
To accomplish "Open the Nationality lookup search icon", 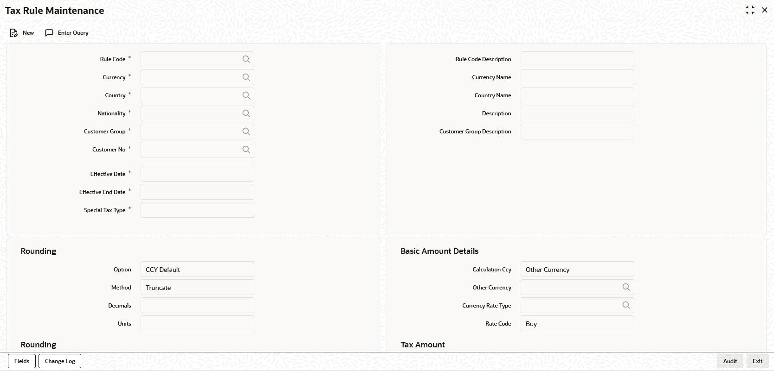I will pos(246,113).
